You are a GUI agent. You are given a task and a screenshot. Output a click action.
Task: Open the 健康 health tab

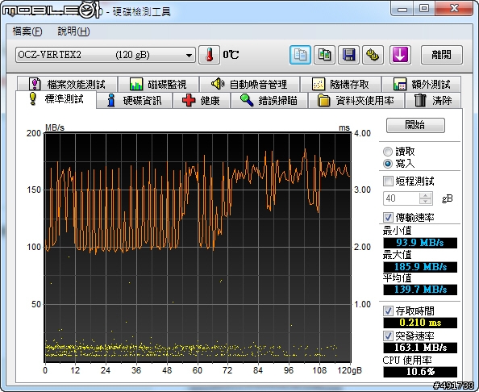(x=202, y=101)
